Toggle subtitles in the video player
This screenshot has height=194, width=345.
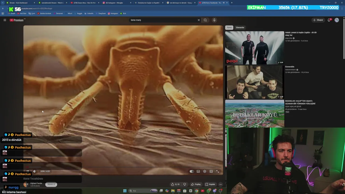(198, 171)
